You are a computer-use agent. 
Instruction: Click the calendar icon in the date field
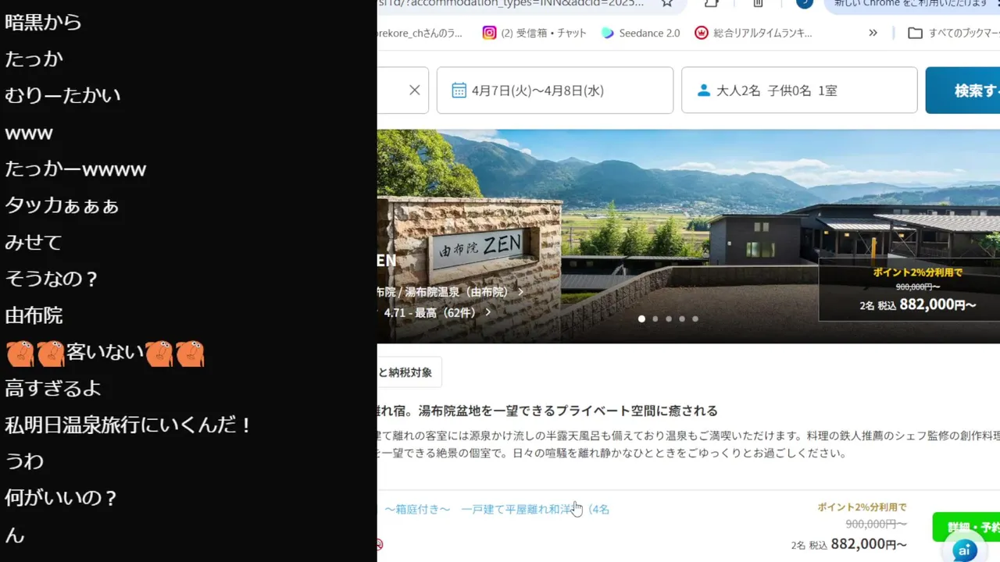click(x=459, y=90)
